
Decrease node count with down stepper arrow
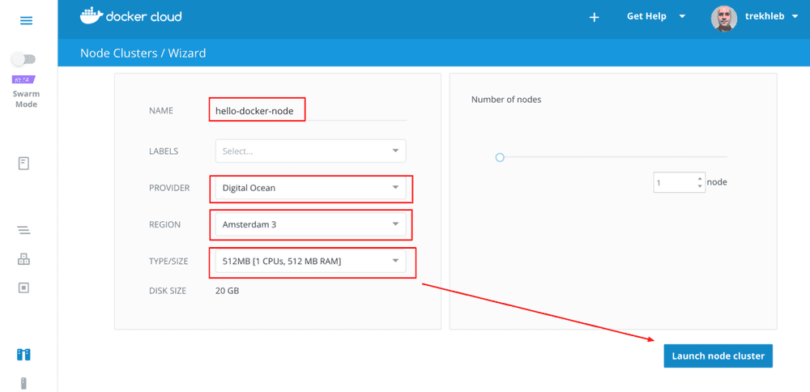(700, 186)
